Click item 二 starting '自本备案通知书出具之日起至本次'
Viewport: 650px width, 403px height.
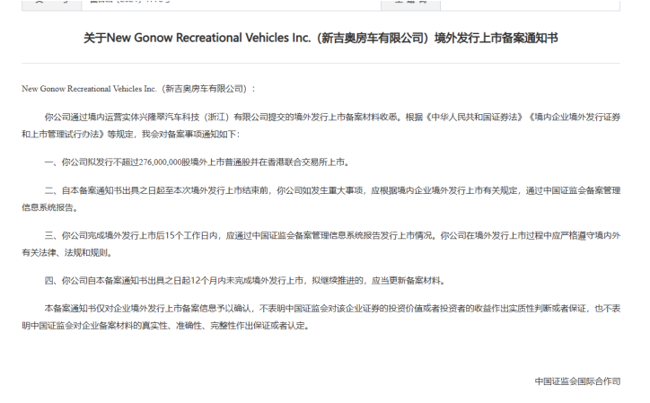point(321,199)
